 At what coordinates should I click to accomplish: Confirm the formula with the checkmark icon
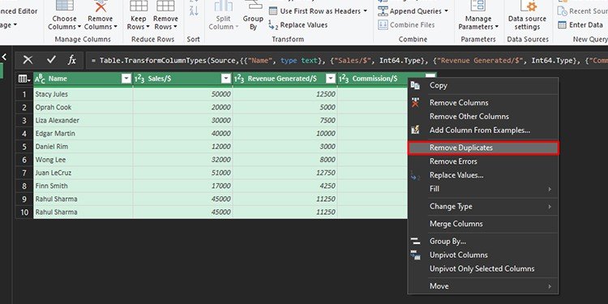tap(51, 60)
